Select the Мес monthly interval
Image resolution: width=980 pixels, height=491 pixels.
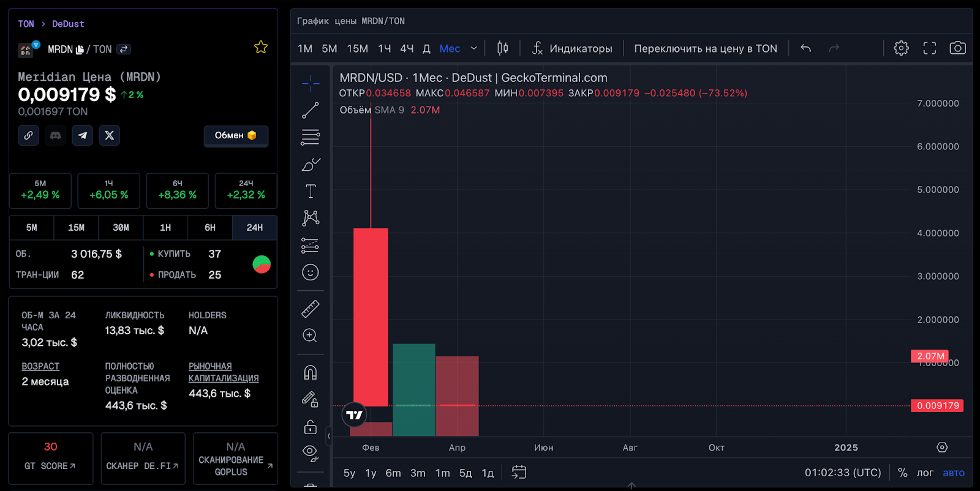tap(450, 48)
